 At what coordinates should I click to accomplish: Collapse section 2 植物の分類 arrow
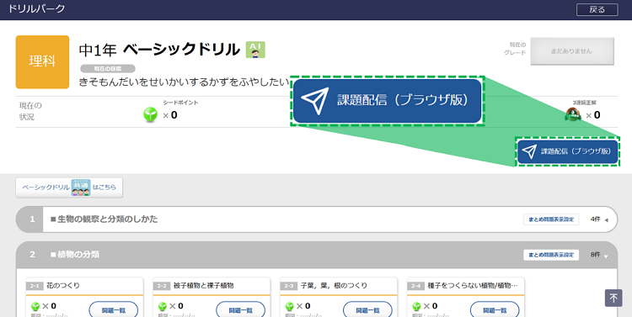click(606, 256)
